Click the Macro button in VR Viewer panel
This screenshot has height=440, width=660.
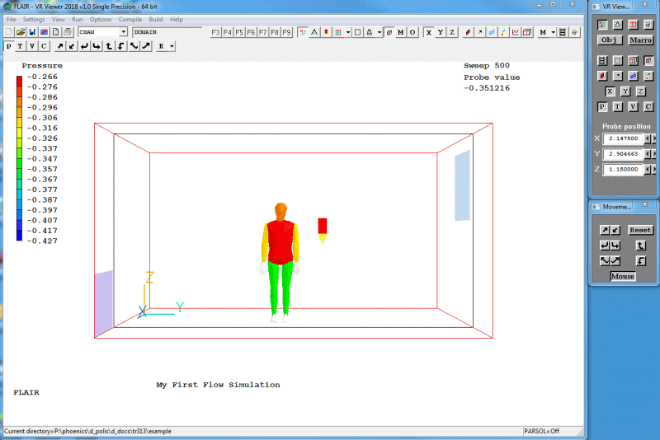640,40
